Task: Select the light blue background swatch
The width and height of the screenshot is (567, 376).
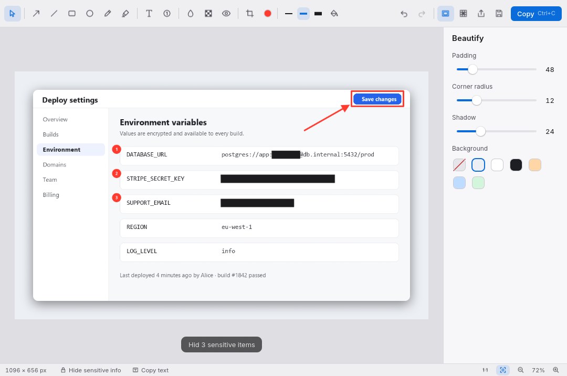Action: pos(459,183)
